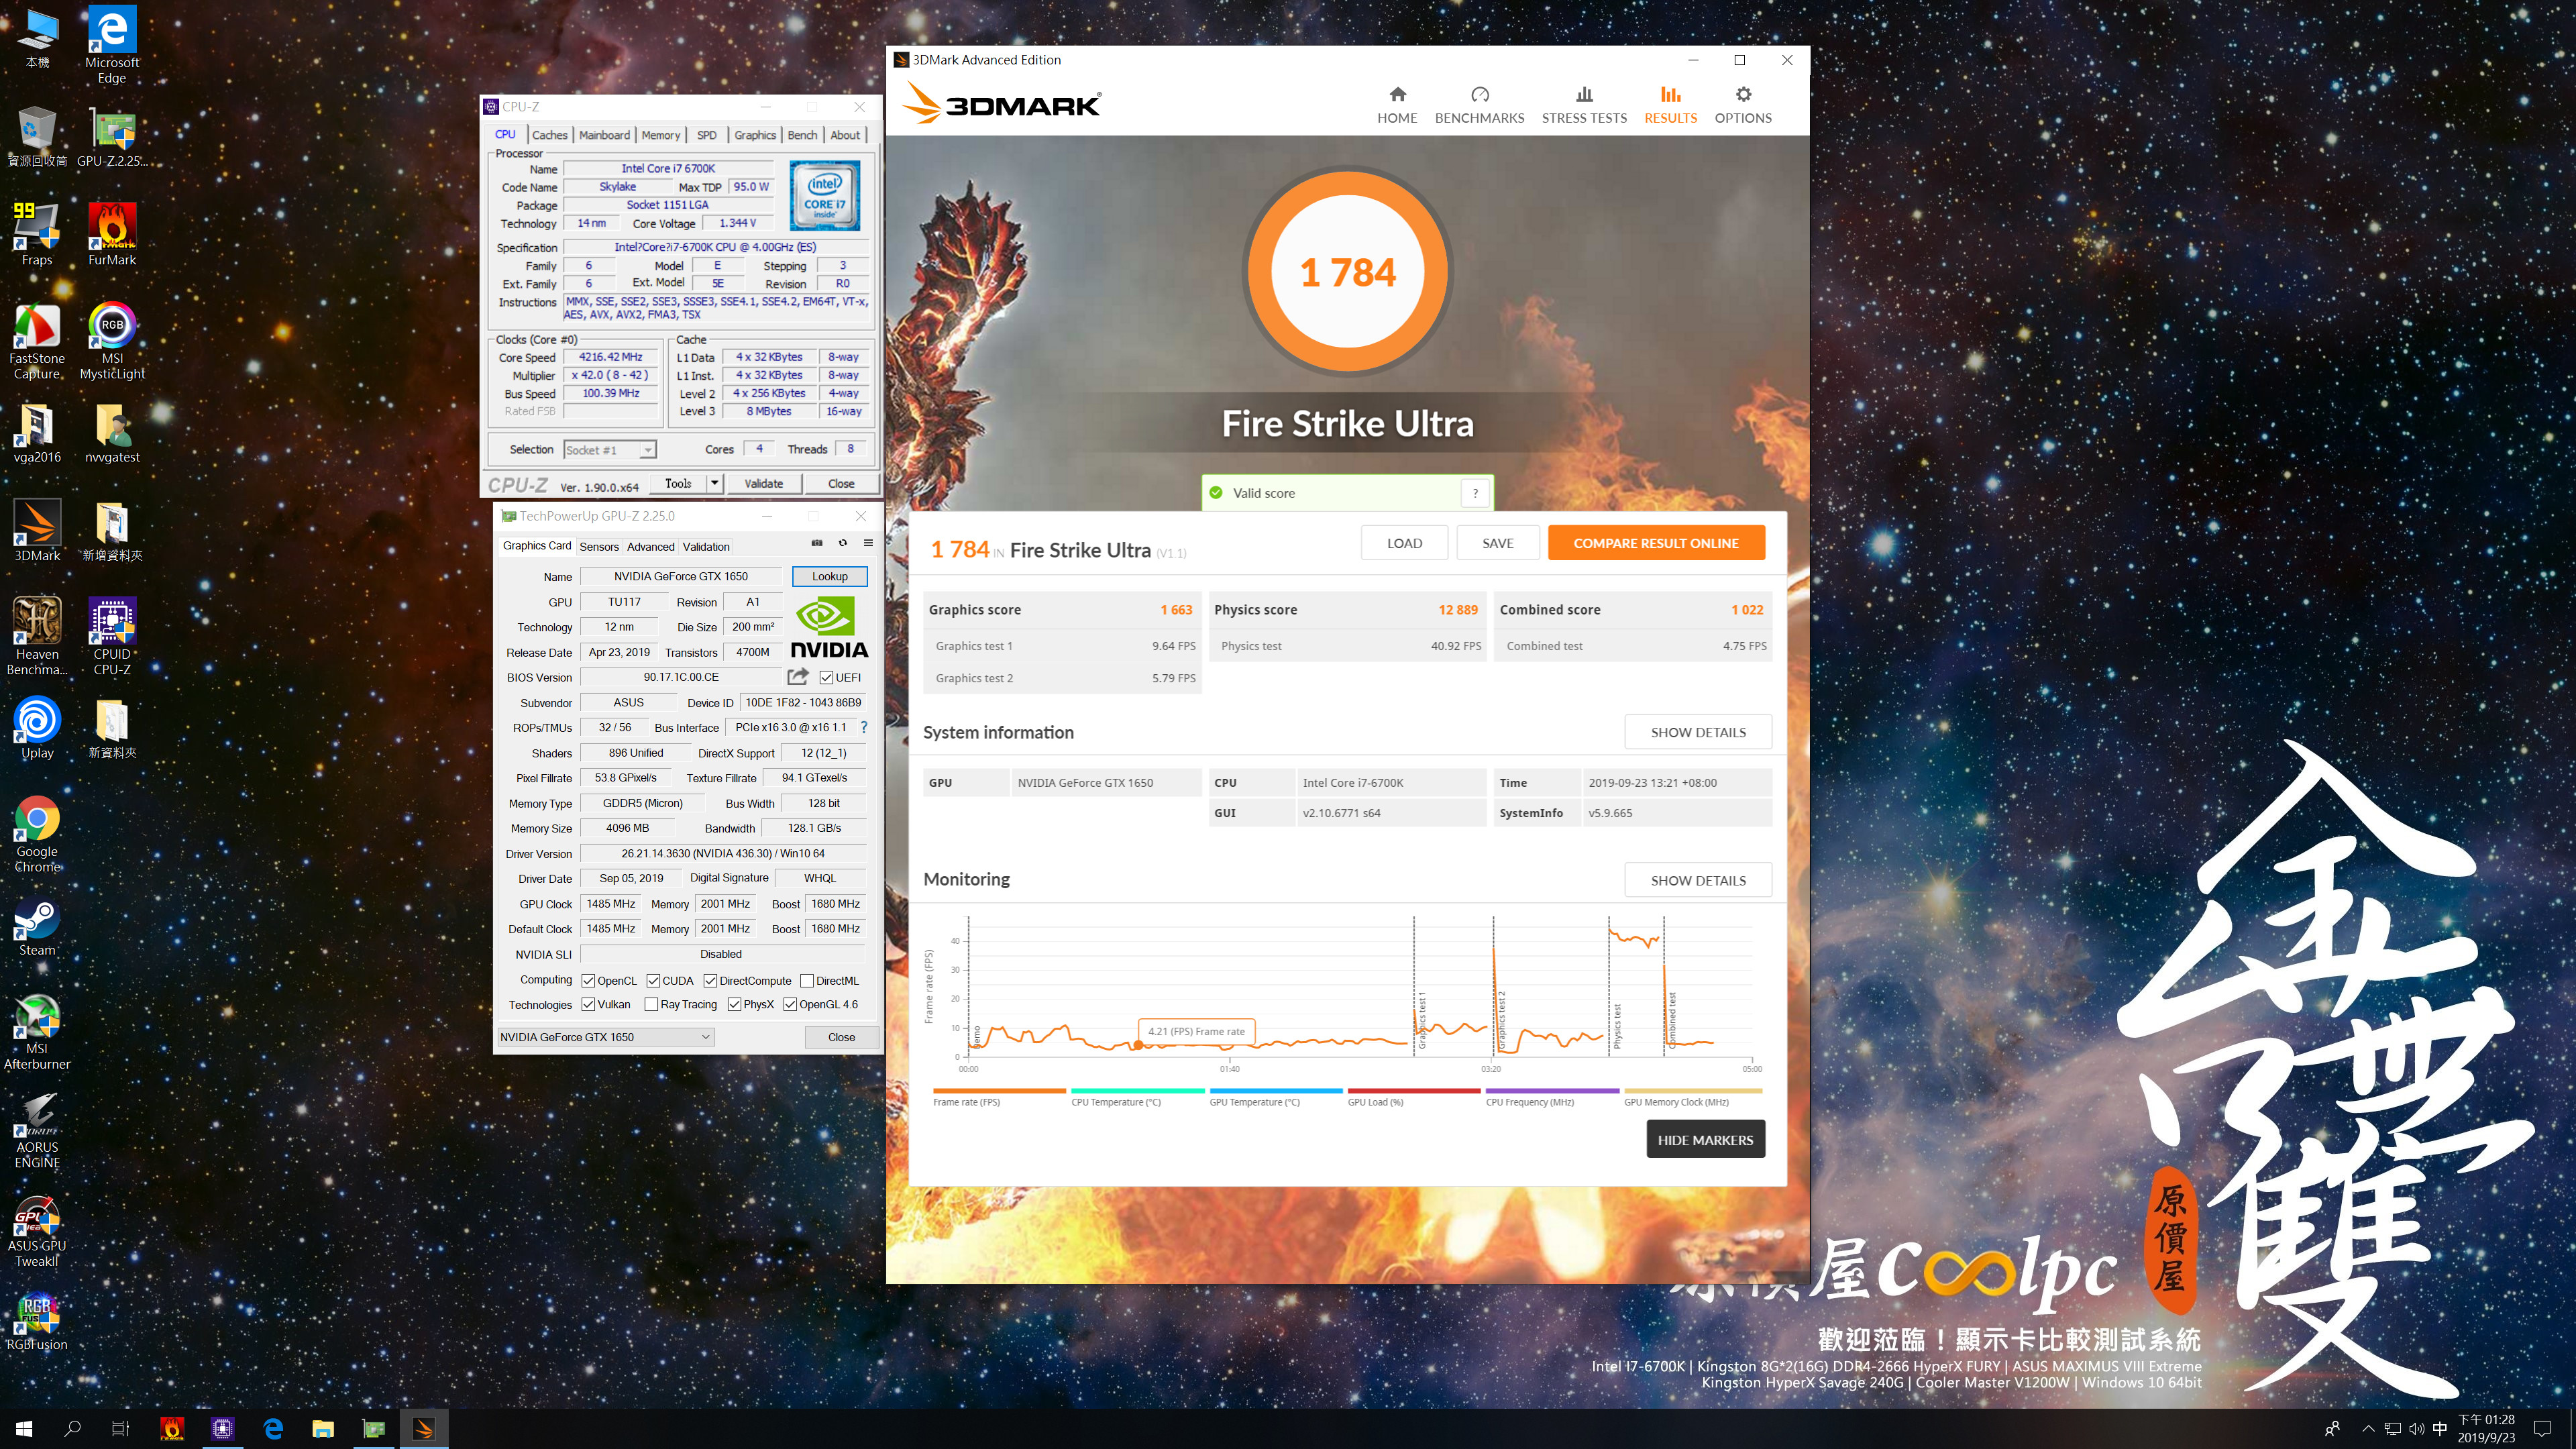Switch to Mainboard tab in CPU-Z
Screen dimensions: 2576x1449
tap(604, 135)
